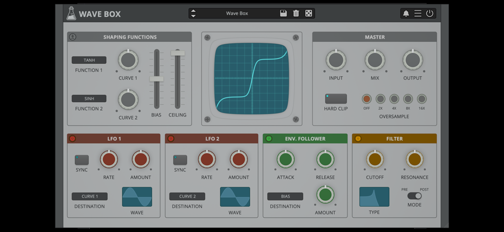Open Env. Follower destination BIAS dropdown
This screenshot has height=232, width=504.
point(285,197)
